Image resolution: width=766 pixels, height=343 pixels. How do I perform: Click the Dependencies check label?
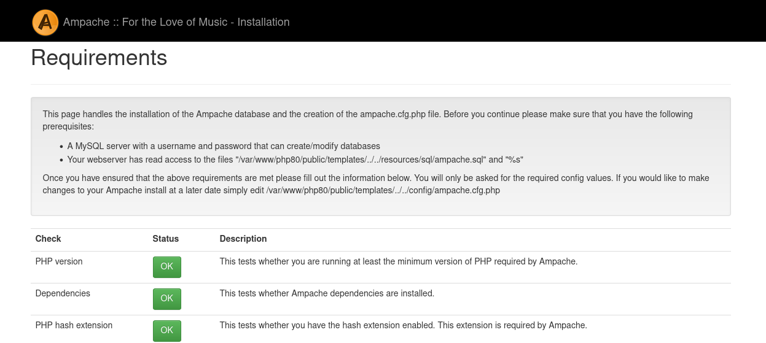(x=63, y=293)
